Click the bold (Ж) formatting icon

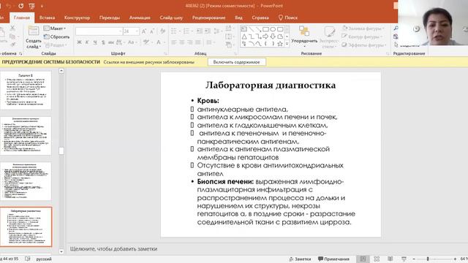[79, 42]
